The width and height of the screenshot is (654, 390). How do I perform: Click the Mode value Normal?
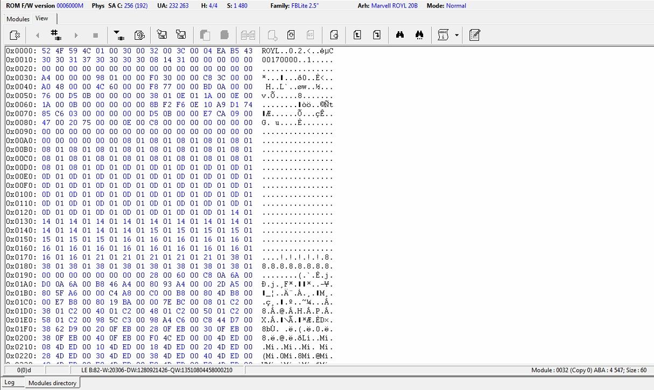[x=456, y=6]
